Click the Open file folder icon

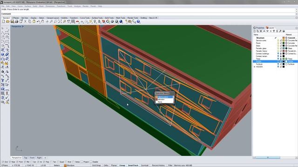(x=8, y=22)
